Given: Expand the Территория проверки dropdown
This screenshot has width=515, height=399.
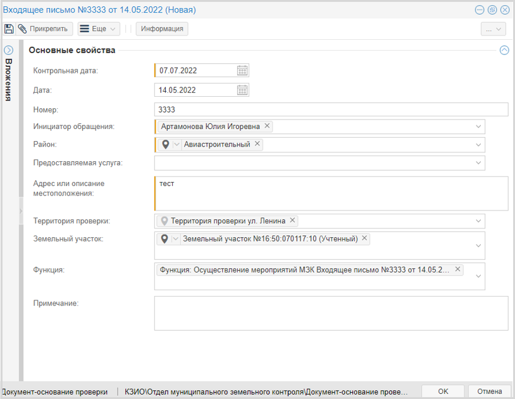Looking at the screenshot, I should pos(478,221).
